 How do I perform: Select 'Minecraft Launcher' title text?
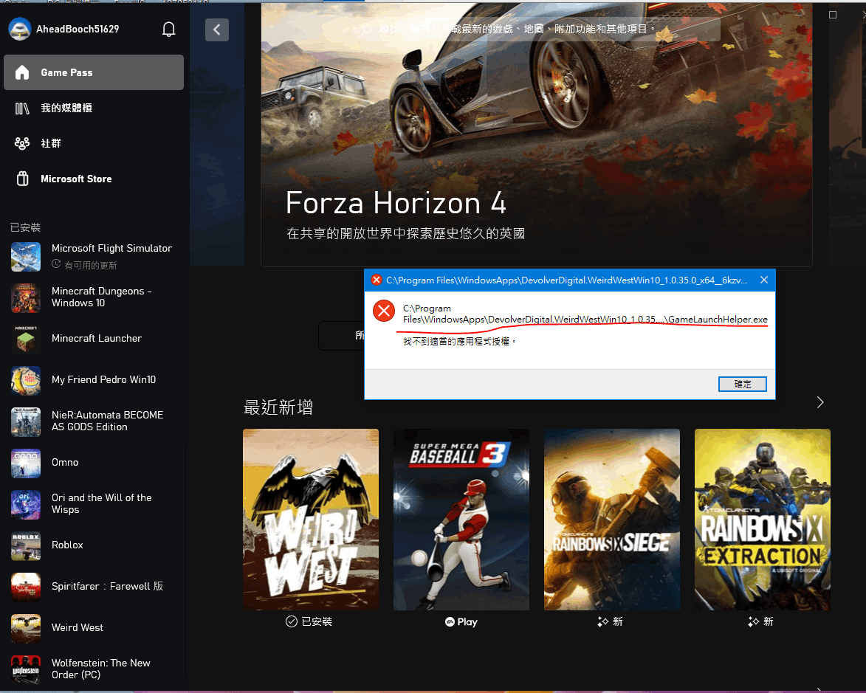tap(97, 339)
